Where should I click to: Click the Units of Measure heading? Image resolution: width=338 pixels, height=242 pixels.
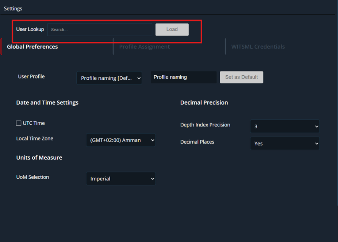39,158
